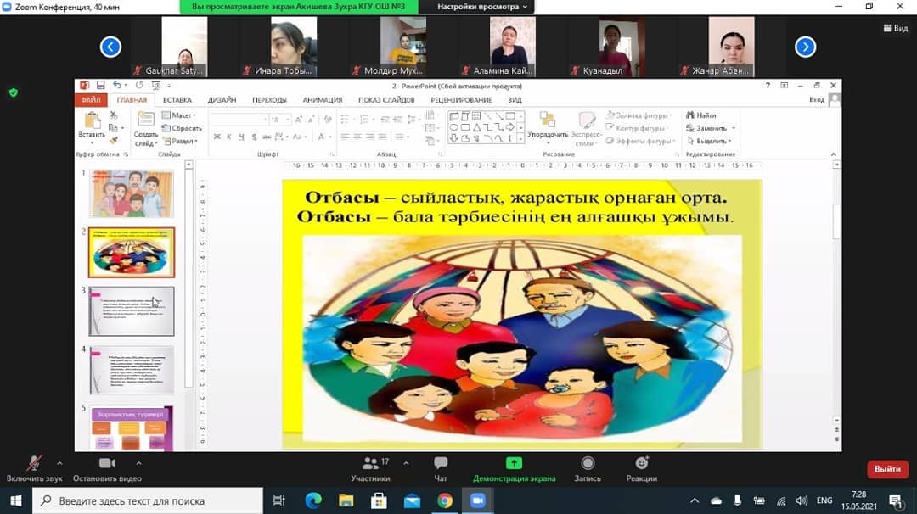Open the Участники participants list

(x=370, y=463)
